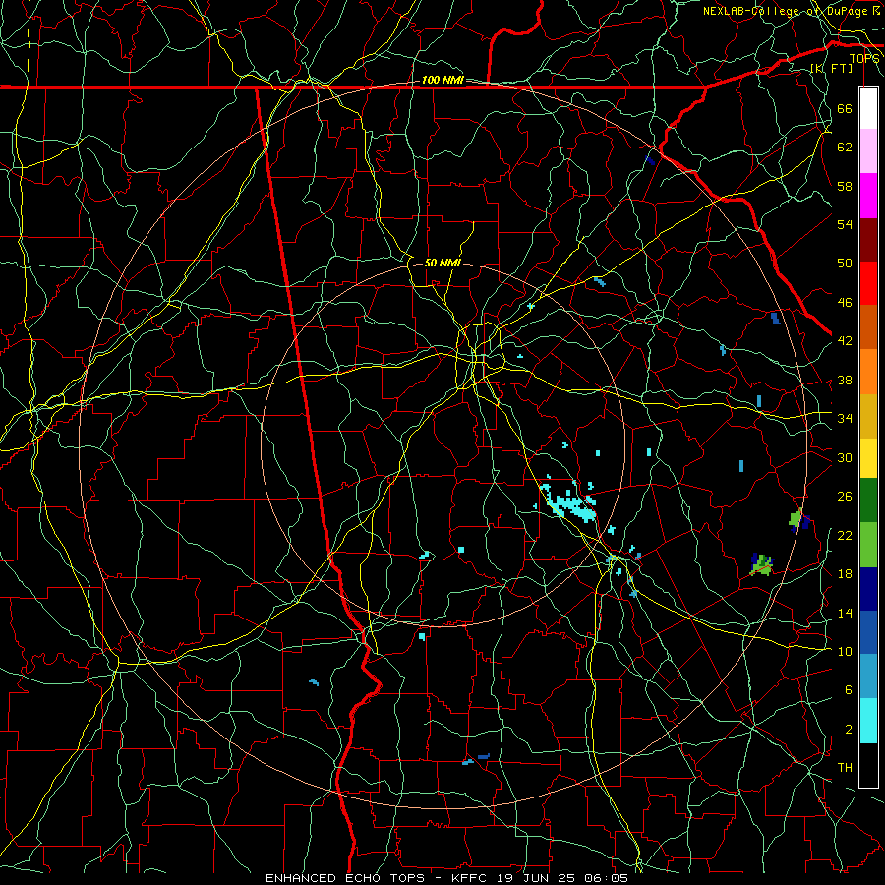
Task: Click the "54" scale label
Action: tap(845, 224)
